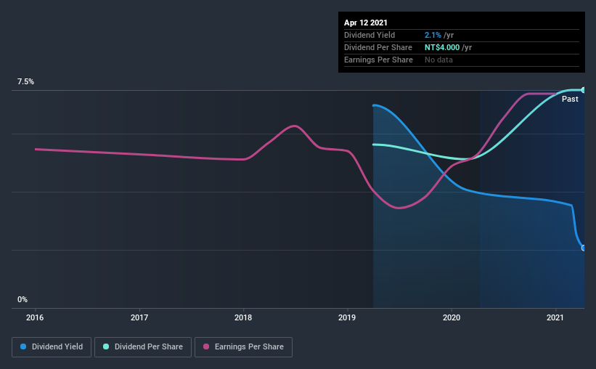
Task: Select the 2018 label on the x-axis
Action: (243, 317)
